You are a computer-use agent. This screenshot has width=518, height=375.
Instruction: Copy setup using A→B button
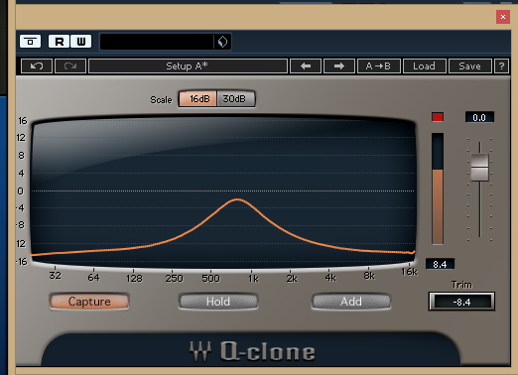pos(379,66)
